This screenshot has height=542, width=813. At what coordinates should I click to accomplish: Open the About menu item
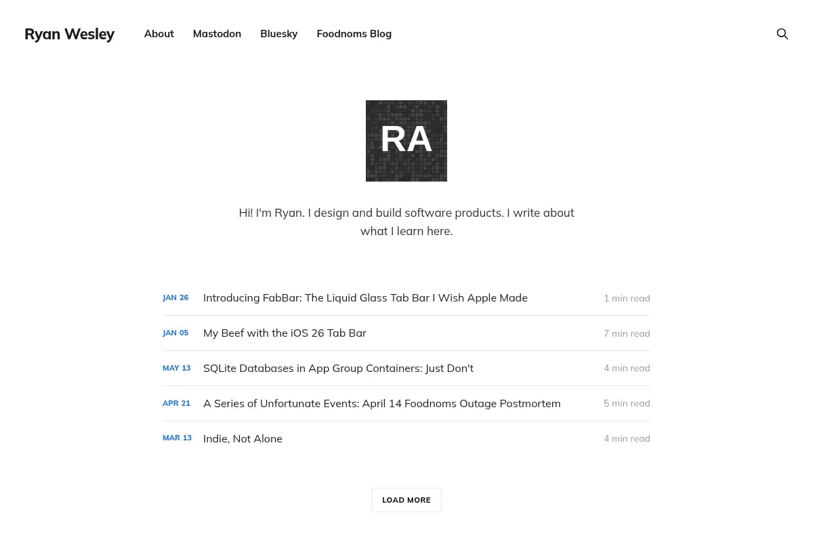click(x=159, y=34)
